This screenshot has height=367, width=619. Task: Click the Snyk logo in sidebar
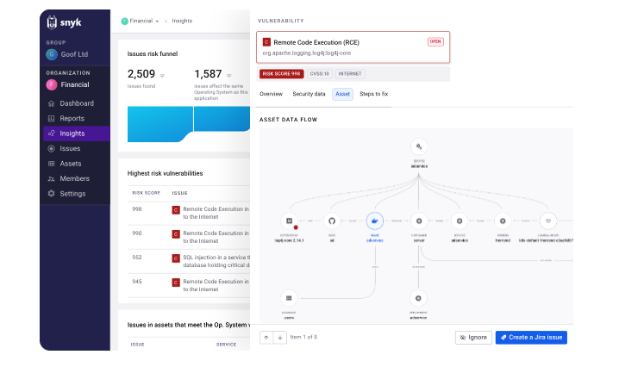point(64,22)
